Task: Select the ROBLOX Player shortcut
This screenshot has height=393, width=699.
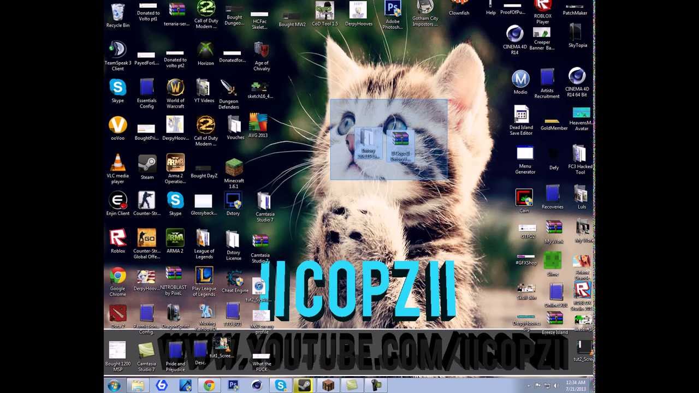Action: tap(543, 13)
